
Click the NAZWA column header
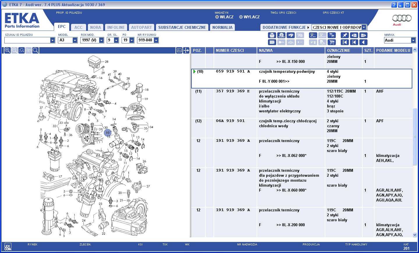[x=291, y=50]
